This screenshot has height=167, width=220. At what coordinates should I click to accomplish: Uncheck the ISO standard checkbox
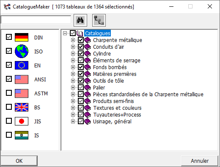pos(9,51)
